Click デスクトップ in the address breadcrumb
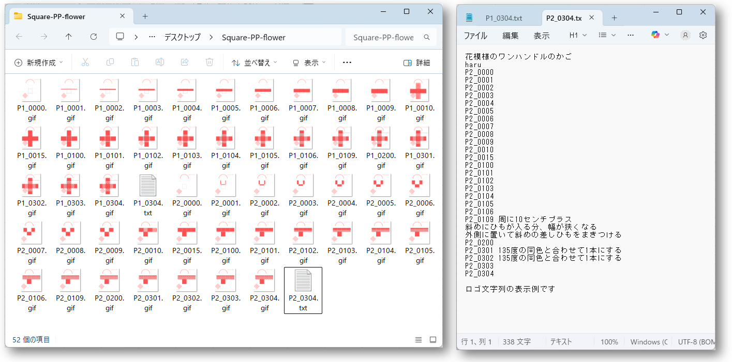Screen dimensions: 732x362 (x=182, y=37)
